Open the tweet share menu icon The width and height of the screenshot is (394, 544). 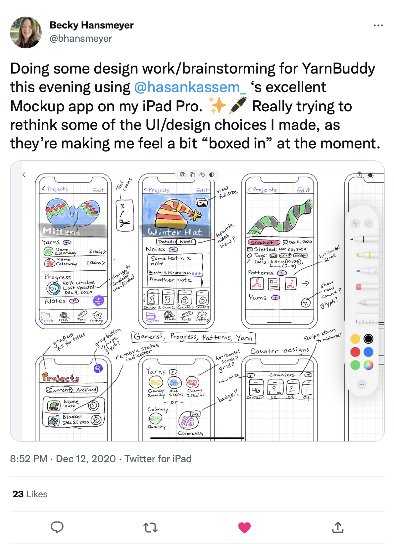pos(338,527)
